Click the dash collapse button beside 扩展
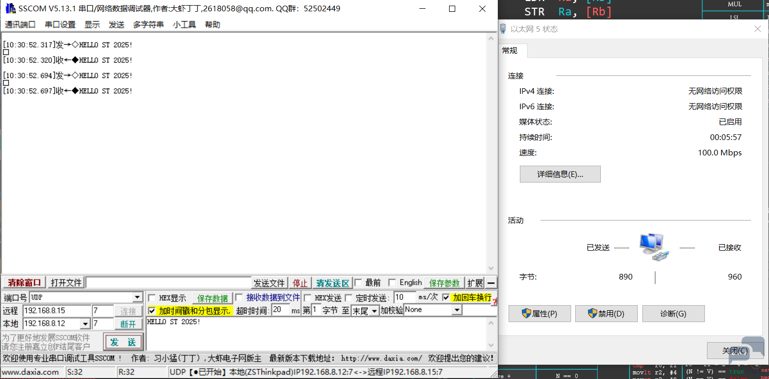The image size is (769, 379). click(x=491, y=283)
